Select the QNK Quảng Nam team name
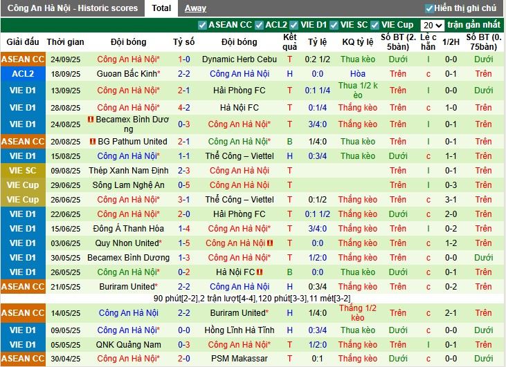 (129, 345)
